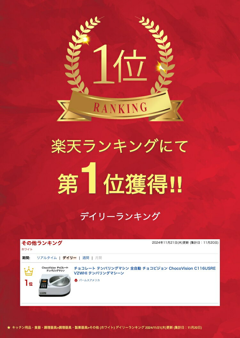The width and height of the screenshot is (240, 338).
Task: Select the greyed-out 月間 period option
Action: coord(99,258)
